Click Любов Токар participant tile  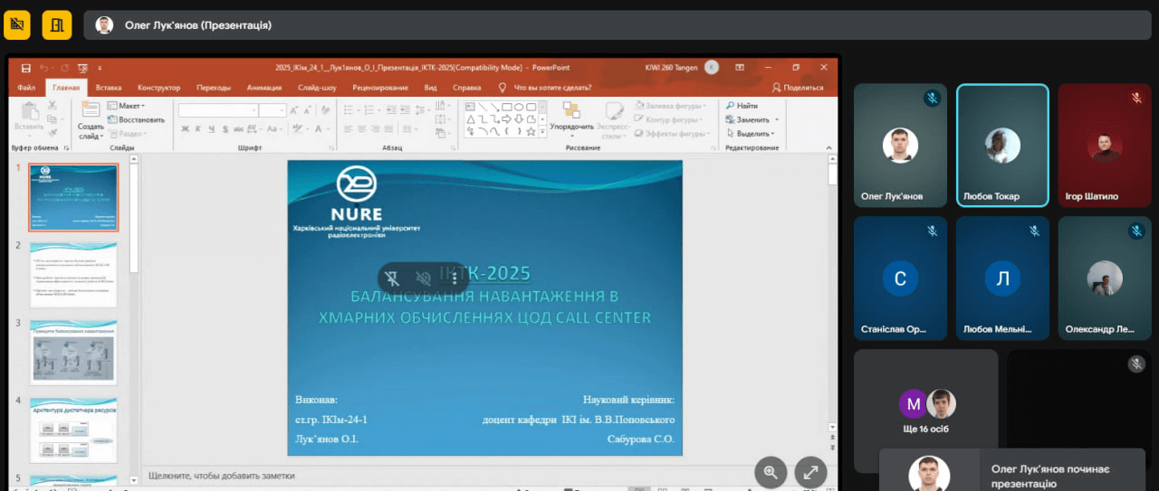[1002, 146]
